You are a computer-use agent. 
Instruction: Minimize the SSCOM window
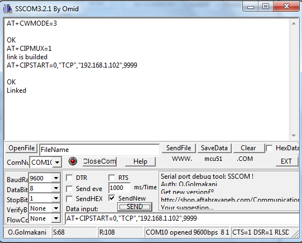point(251,7)
